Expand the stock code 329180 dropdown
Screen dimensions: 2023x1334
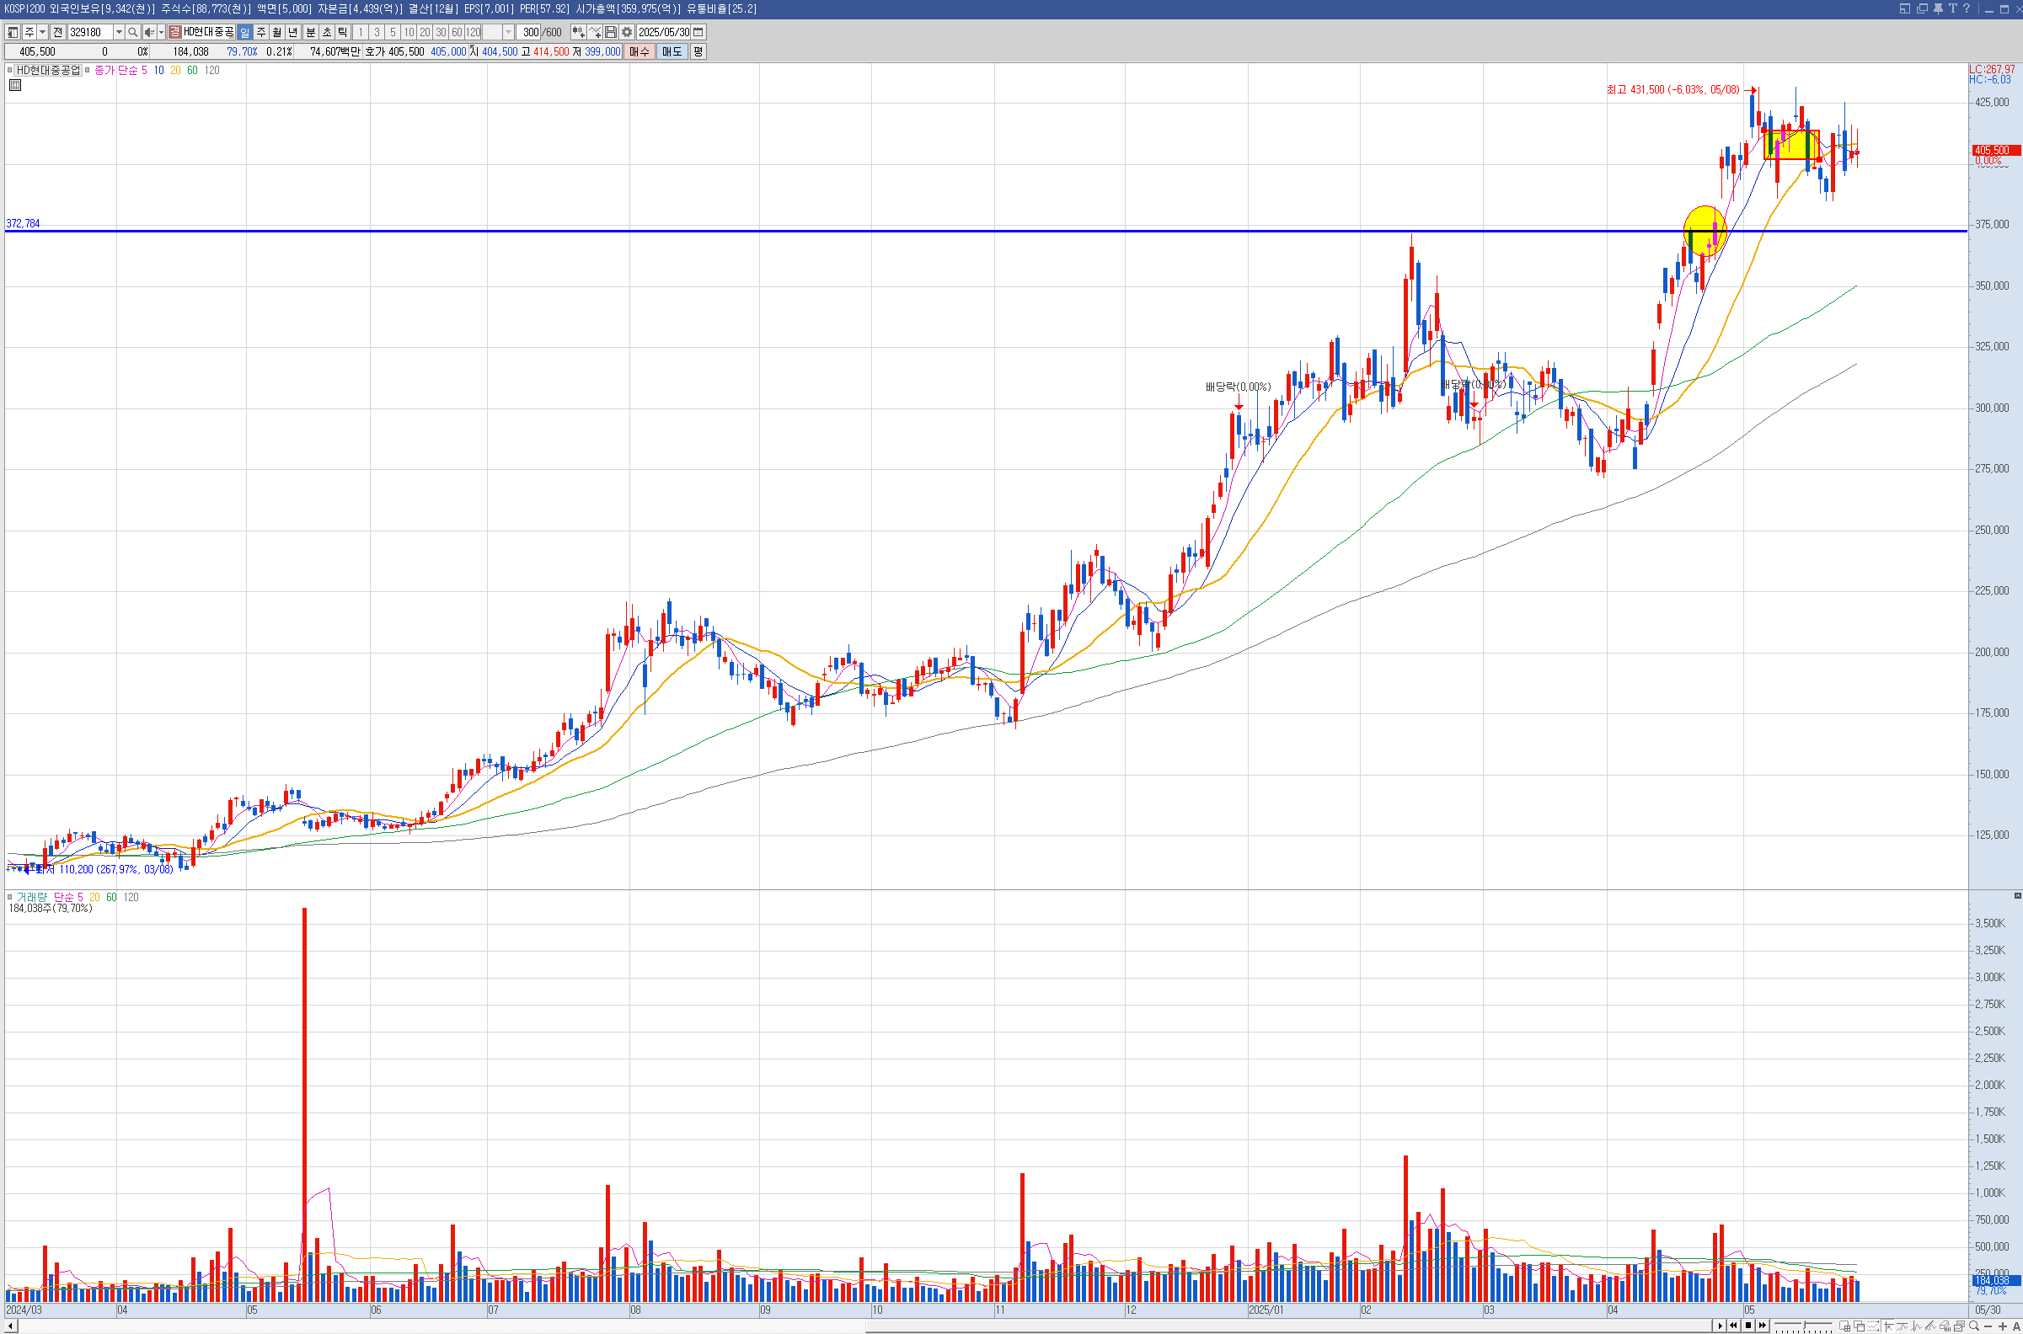pos(119,32)
